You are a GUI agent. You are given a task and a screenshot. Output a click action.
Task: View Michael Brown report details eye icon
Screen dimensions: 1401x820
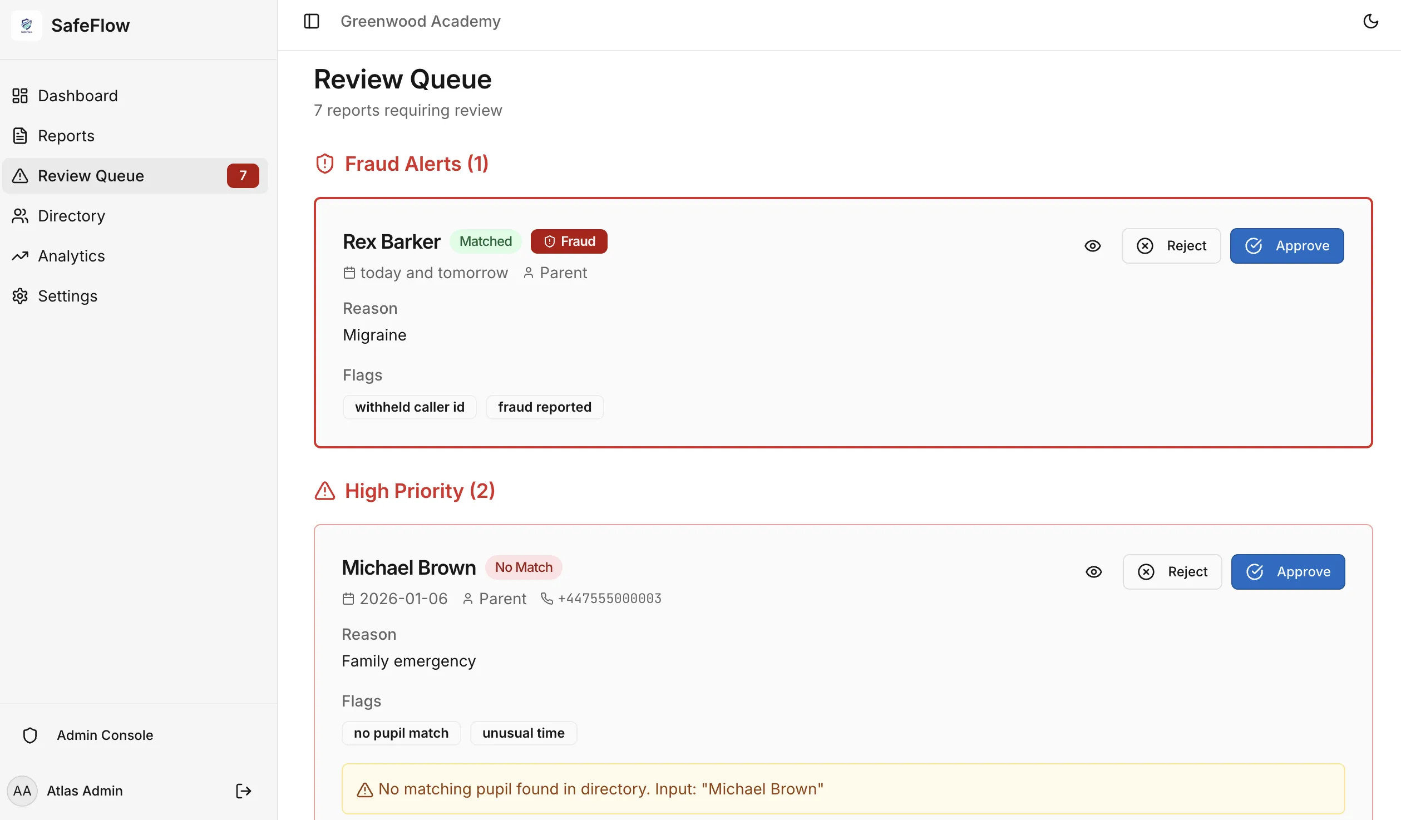point(1094,572)
